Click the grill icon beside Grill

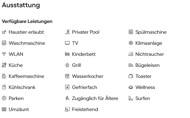[x=67, y=65]
